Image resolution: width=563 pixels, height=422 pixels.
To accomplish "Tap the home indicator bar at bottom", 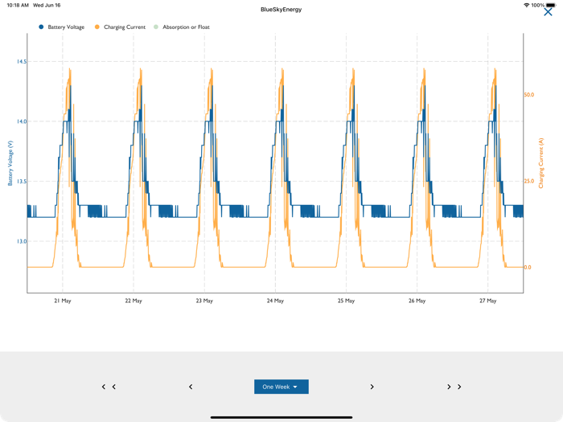I will [281, 417].
